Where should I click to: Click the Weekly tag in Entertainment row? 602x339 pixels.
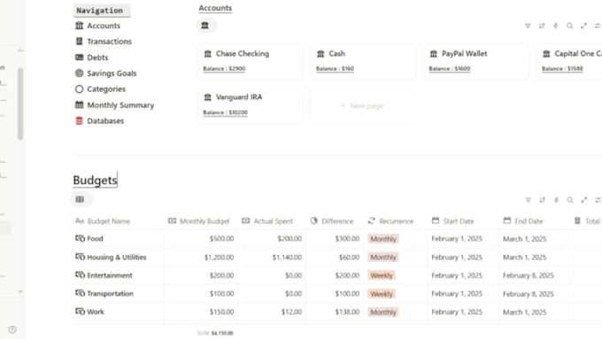[382, 275]
